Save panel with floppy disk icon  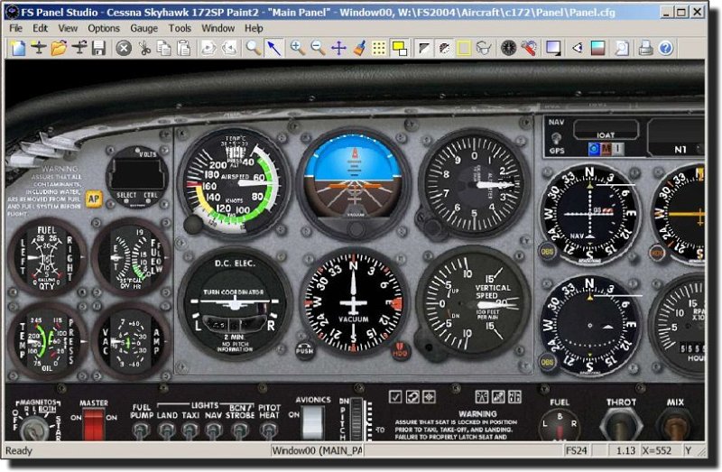point(98,48)
